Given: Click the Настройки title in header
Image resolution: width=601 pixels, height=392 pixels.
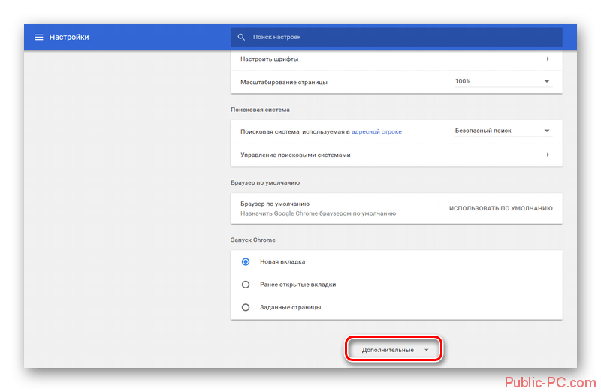Looking at the screenshot, I should [x=69, y=37].
